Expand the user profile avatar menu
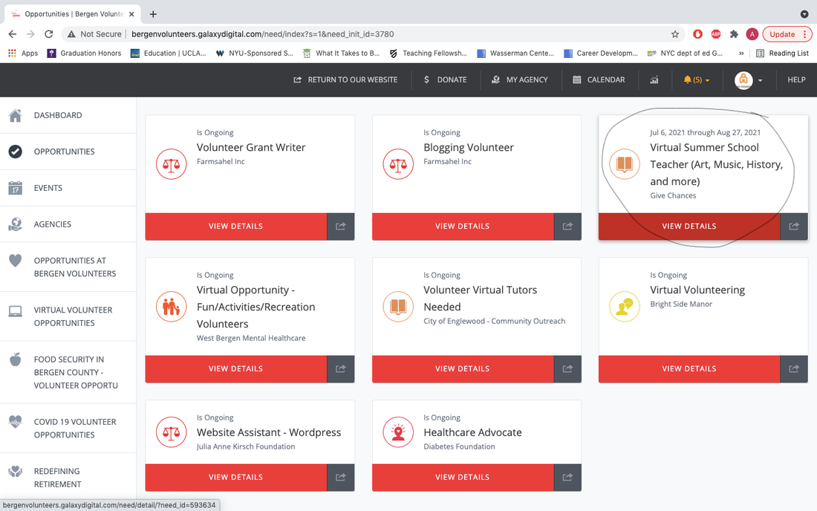Screen dimensions: 817x511 coord(749,80)
